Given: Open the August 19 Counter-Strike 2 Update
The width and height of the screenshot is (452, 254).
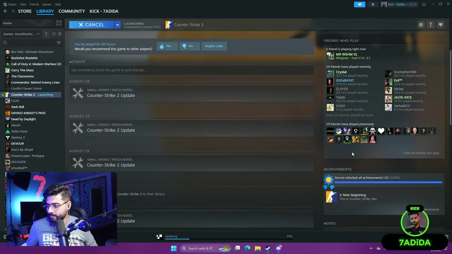Looking at the screenshot, I should [x=191, y=163].
